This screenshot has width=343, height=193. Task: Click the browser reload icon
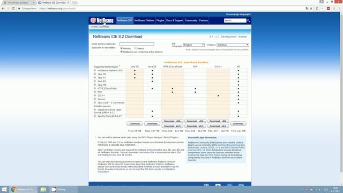click(x=13, y=9)
